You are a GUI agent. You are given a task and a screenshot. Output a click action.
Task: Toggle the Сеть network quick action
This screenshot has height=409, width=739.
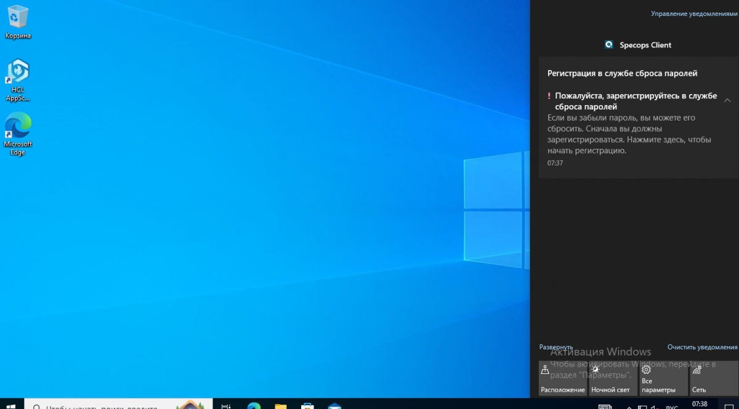point(713,378)
